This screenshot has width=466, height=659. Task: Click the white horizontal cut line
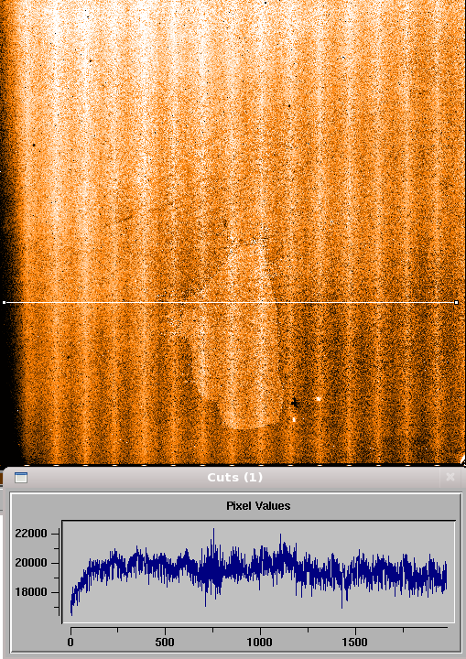point(230,302)
